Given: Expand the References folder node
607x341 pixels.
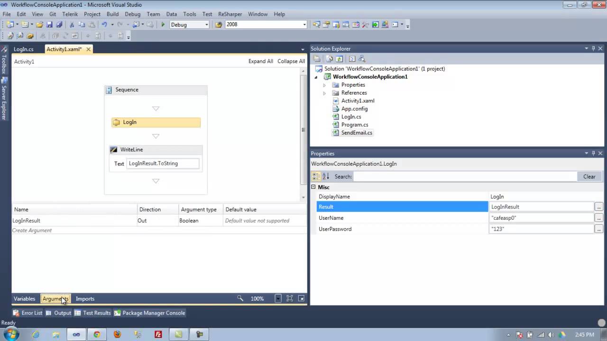Looking at the screenshot, I should tap(324, 93).
